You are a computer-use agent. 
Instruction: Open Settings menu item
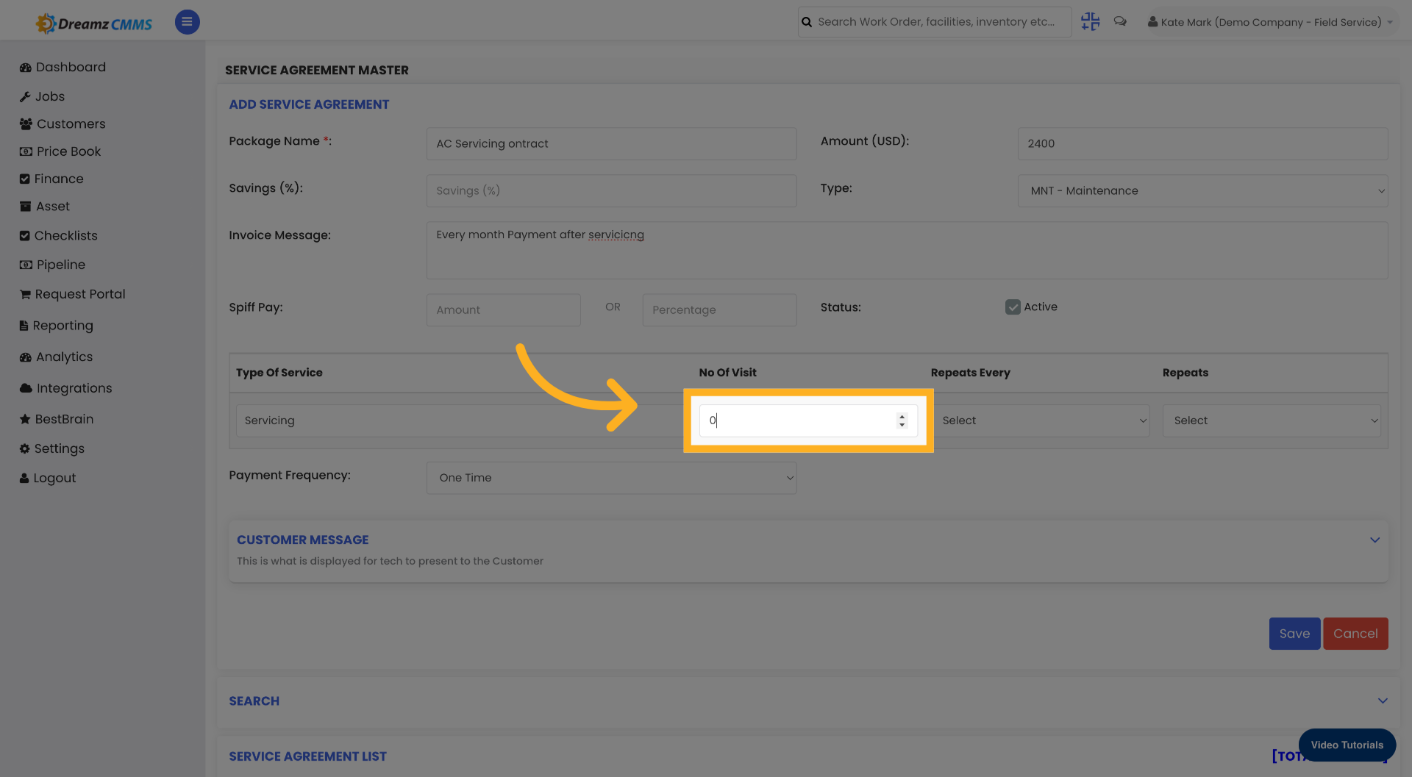point(60,448)
